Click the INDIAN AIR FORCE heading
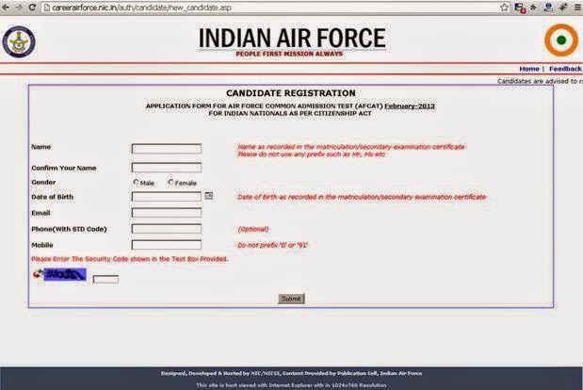The image size is (583, 390). [292, 38]
